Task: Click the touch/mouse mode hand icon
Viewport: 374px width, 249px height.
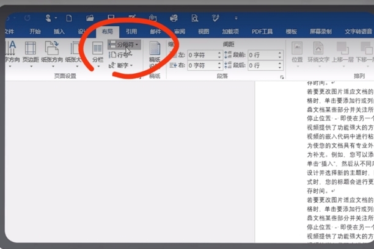Action: pos(48,18)
